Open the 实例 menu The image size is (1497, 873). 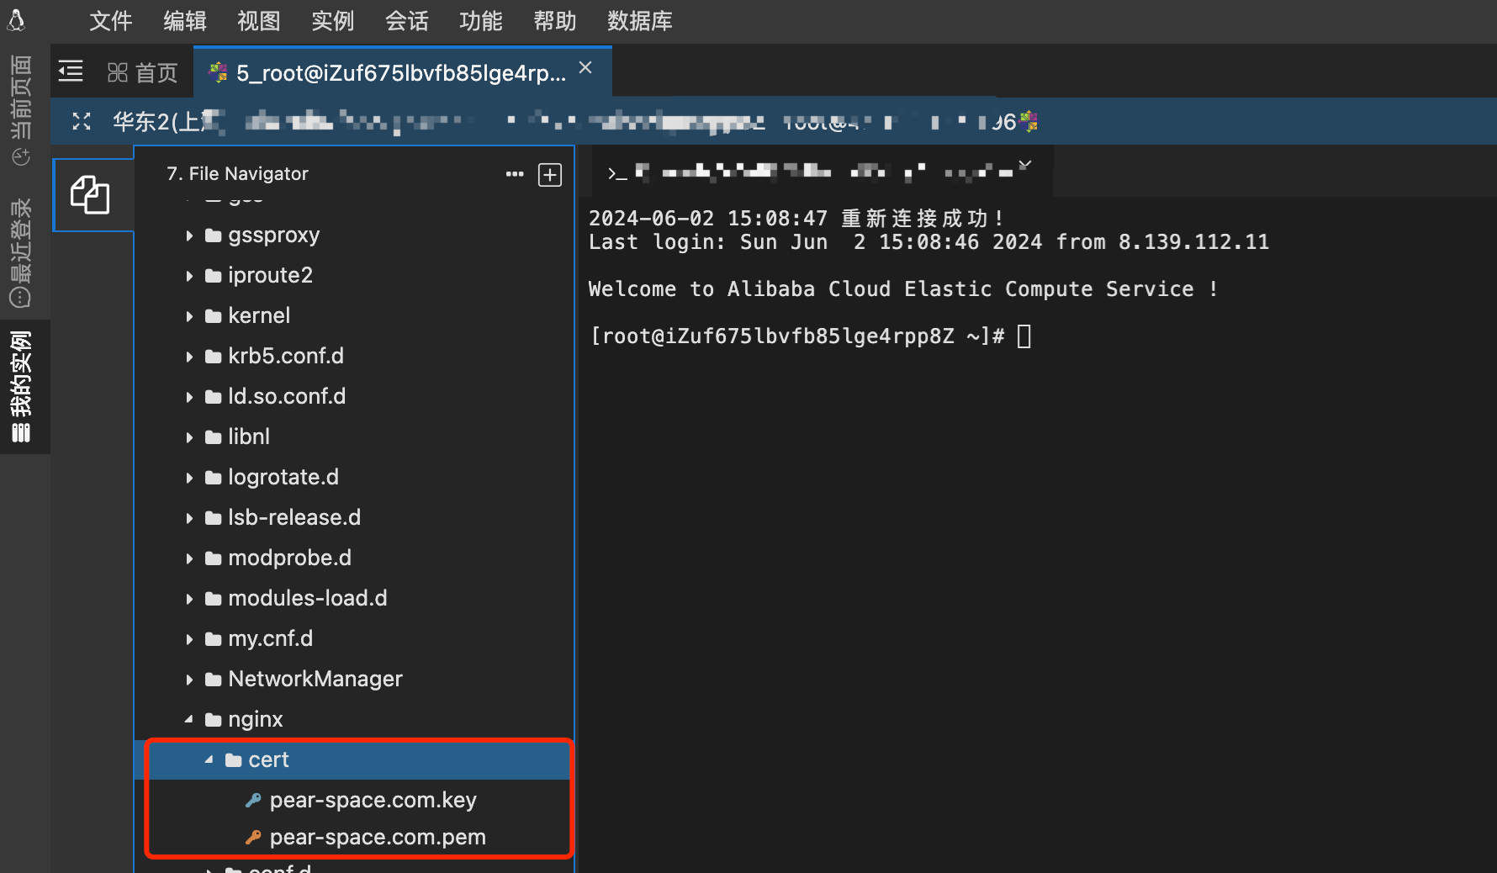(x=333, y=21)
